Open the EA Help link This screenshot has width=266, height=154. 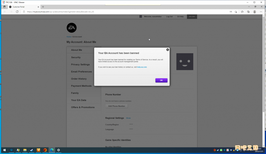180,17
